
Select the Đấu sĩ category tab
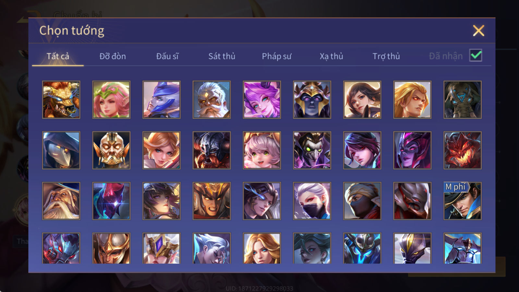167,56
